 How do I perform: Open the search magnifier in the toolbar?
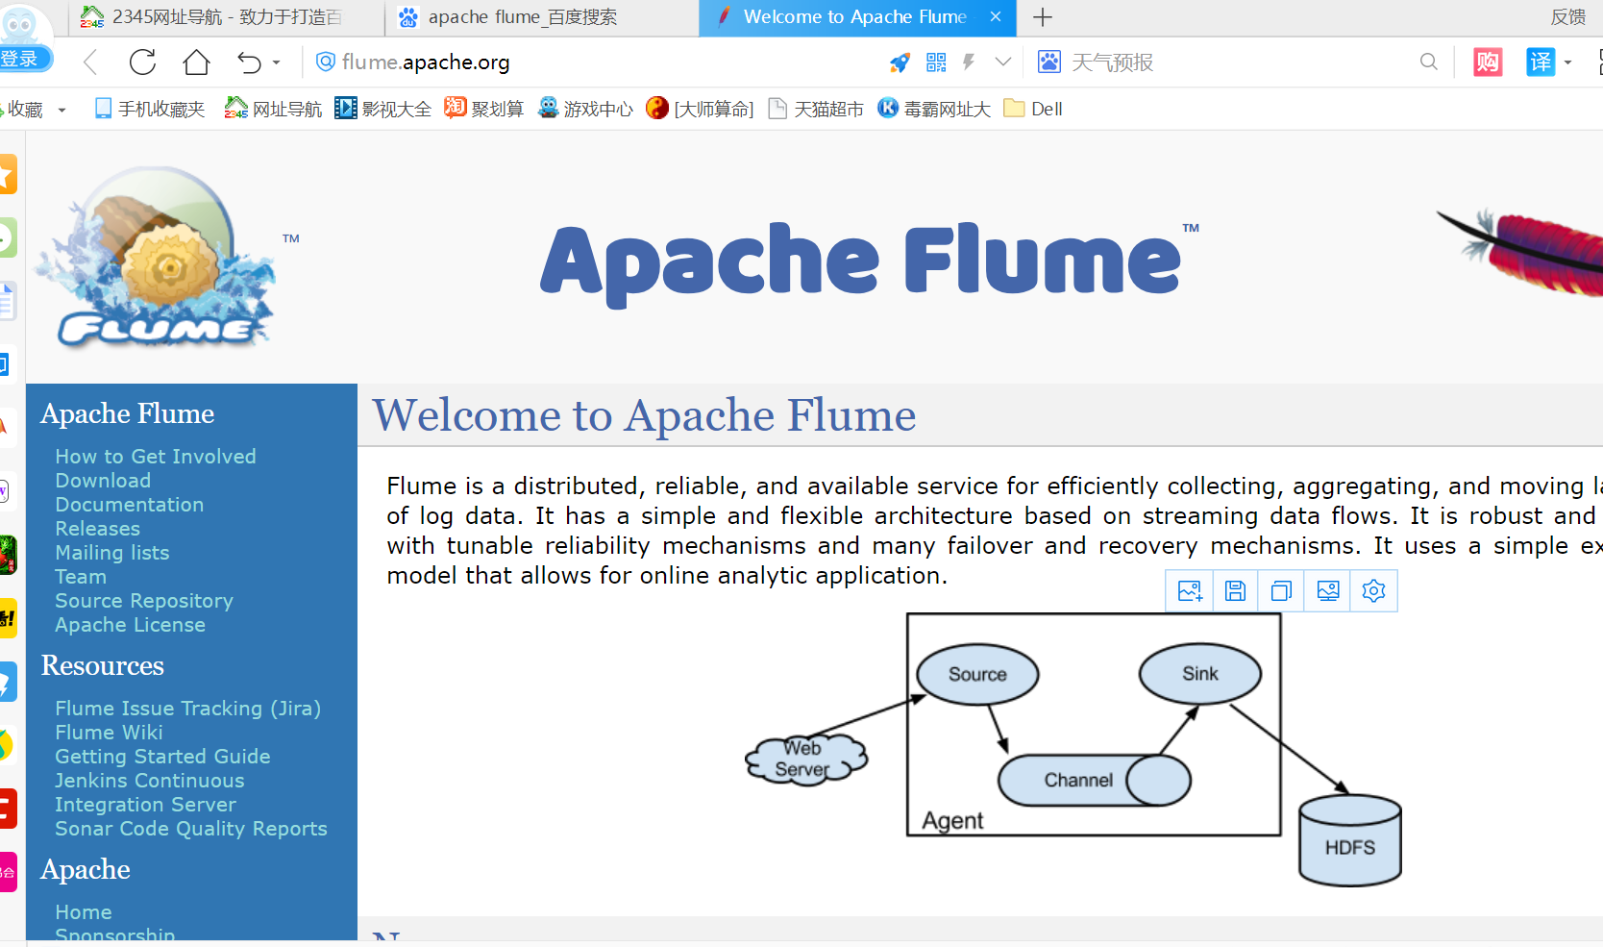pyautogui.click(x=1429, y=62)
